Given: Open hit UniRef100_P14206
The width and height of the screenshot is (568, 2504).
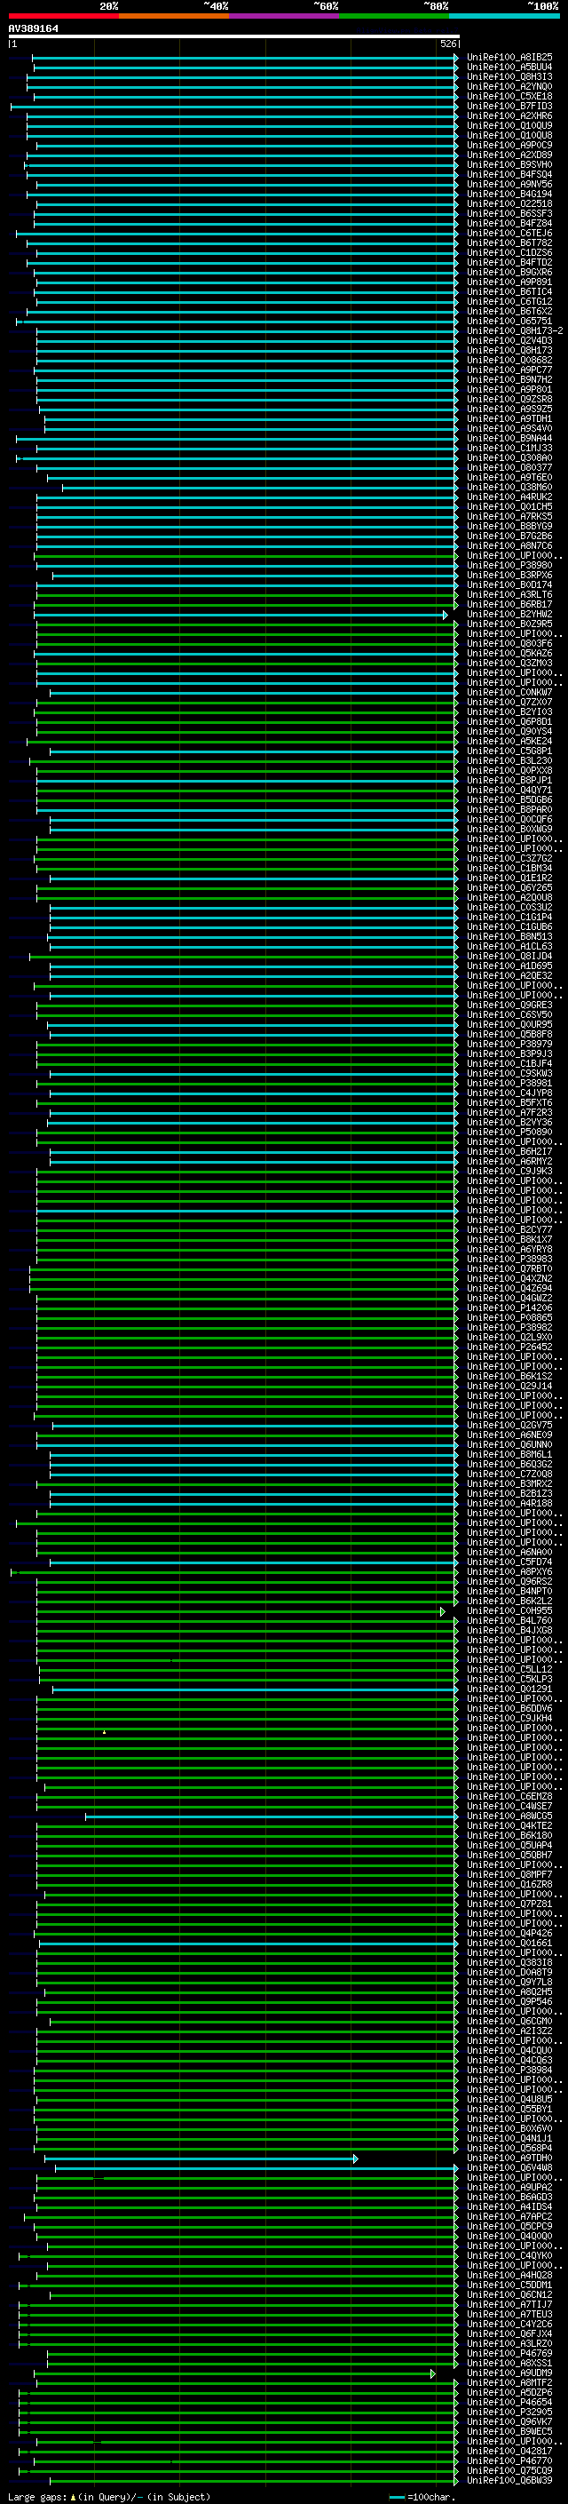Looking at the screenshot, I should pos(509,1308).
